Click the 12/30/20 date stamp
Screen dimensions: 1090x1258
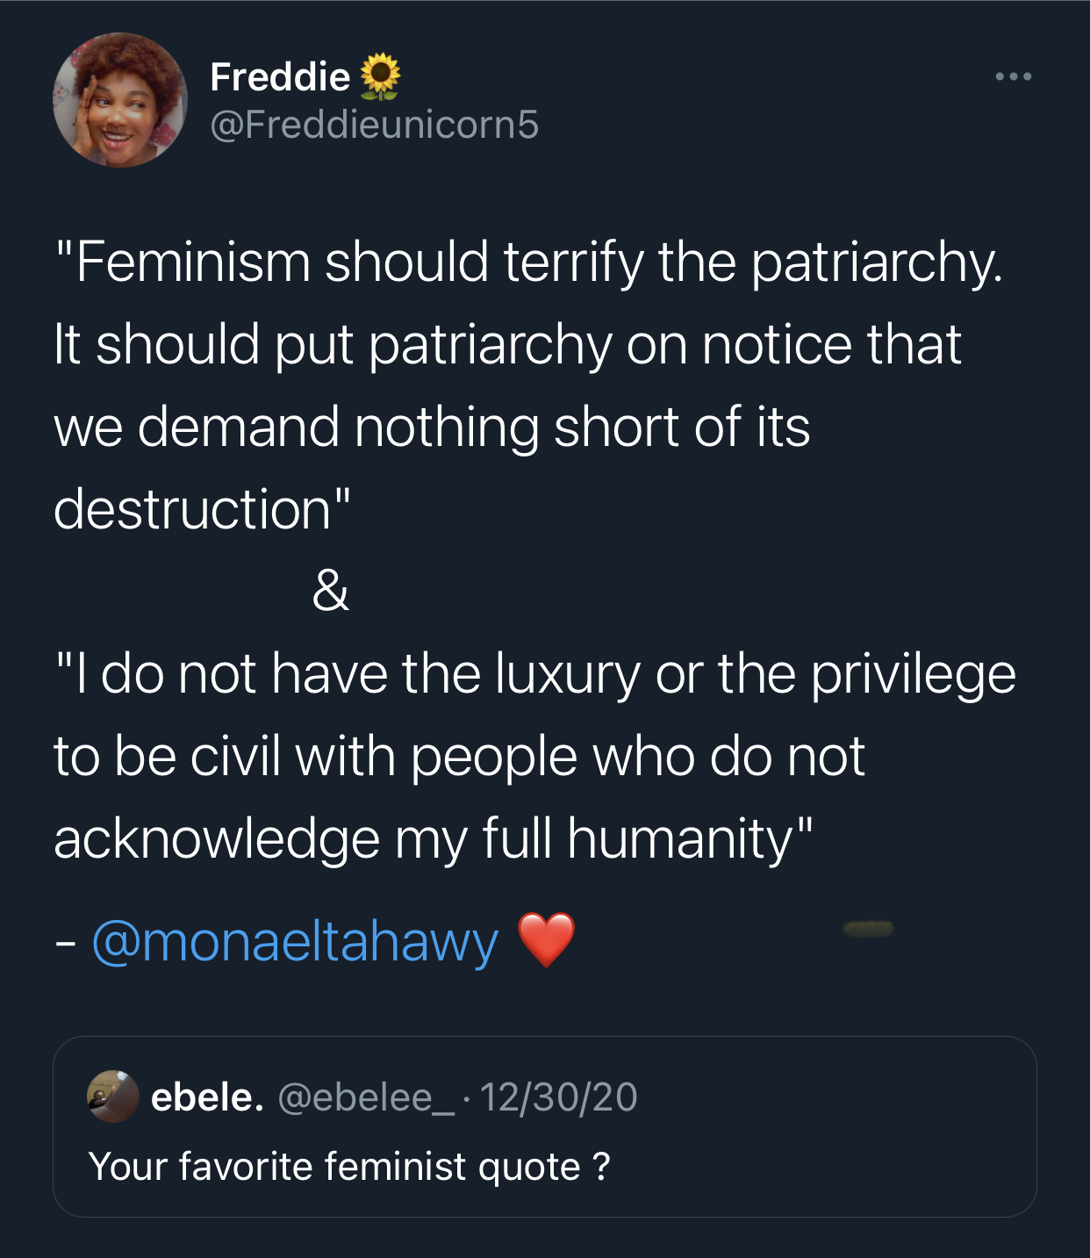[x=559, y=1097]
